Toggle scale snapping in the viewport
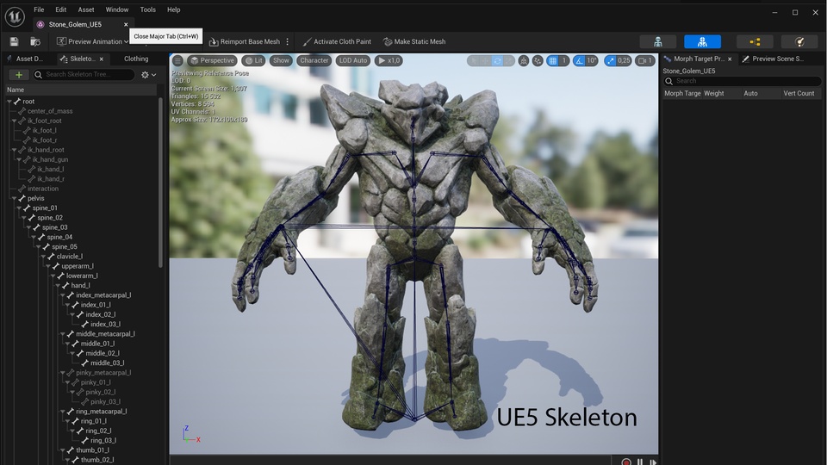Viewport: 827px width, 465px height. pyautogui.click(x=612, y=60)
